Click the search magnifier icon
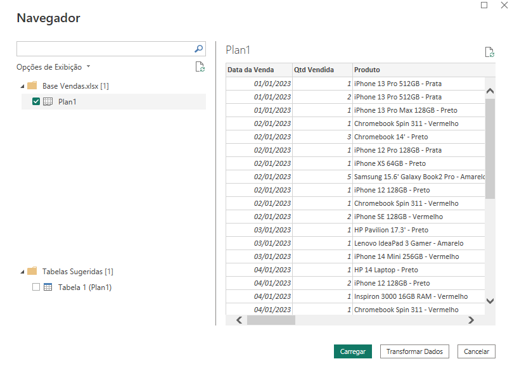Image resolution: width=512 pixels, height=366 pixels. pyautogui.click(x=198, y=49)
